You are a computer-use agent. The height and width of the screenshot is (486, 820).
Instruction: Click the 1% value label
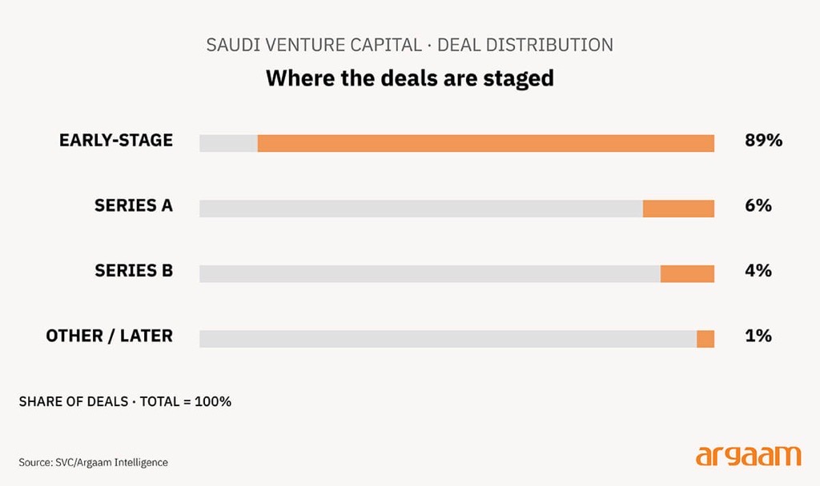point(758,336)
